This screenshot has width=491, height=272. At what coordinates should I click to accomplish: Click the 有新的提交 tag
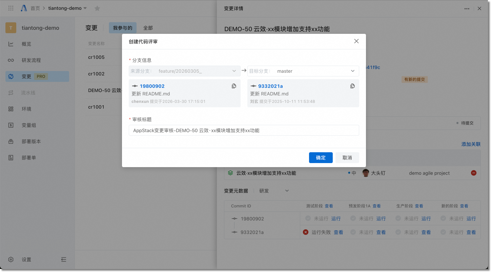414,80
